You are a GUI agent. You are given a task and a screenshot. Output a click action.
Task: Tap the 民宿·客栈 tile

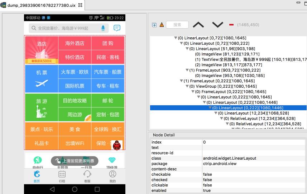click(x=108, y=57)
